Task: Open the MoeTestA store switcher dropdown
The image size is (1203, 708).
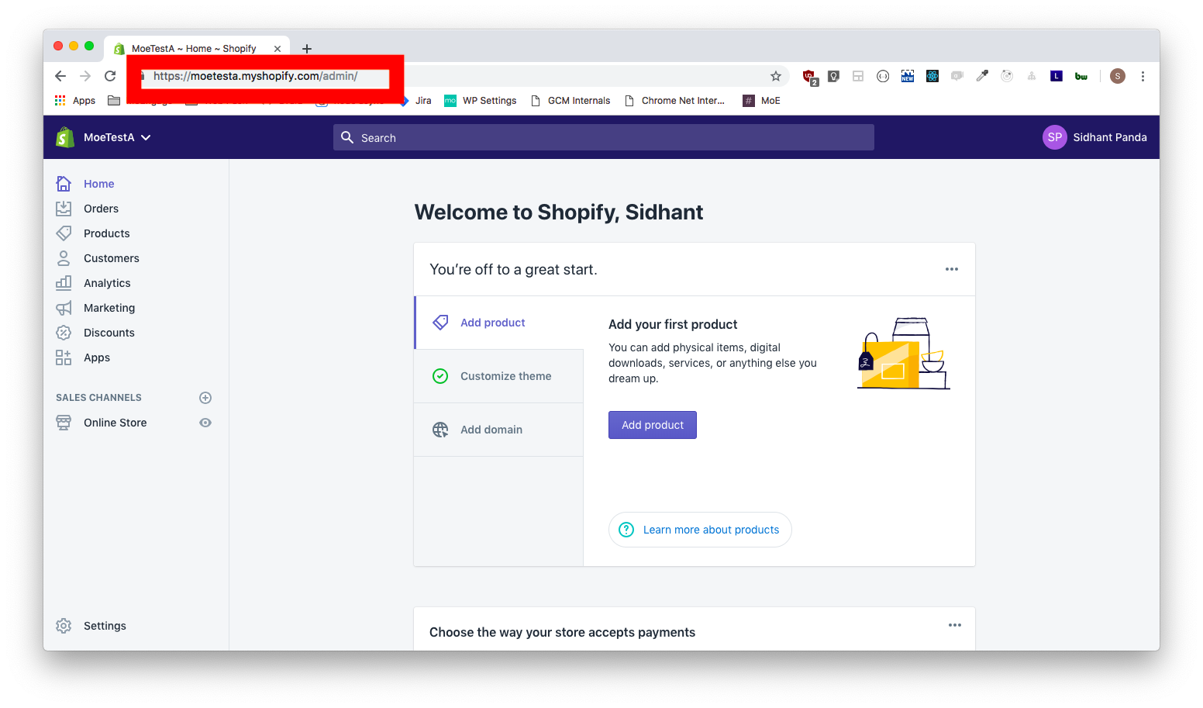Action: pos(116,137)
